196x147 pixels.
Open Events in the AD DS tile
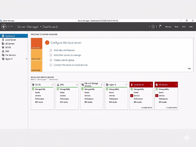pos(37,92)
